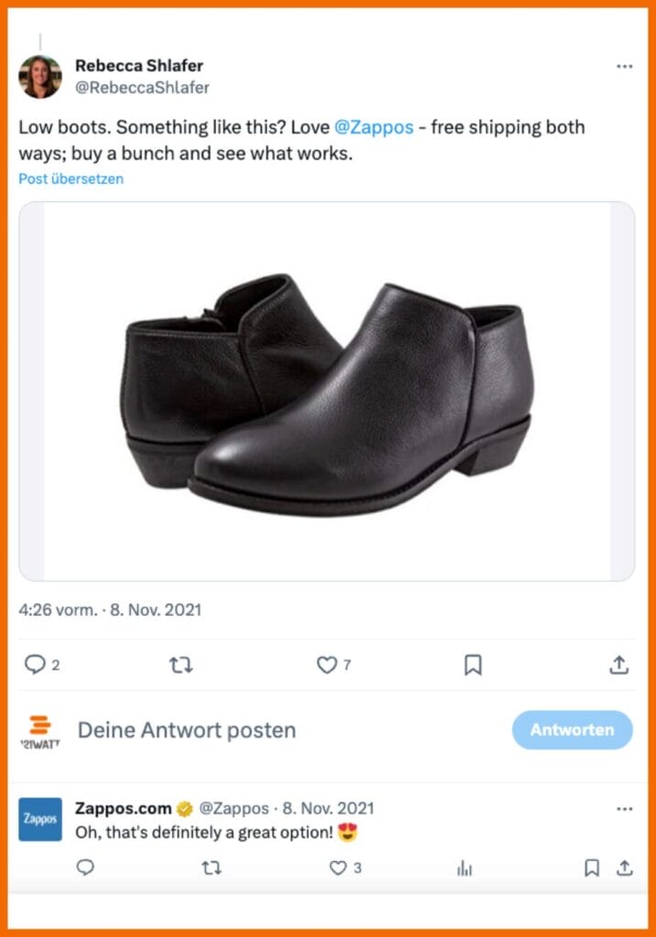Open the more options menu on the Zappos reply
The height and width of the screenshot is (937, 656).
pyautogui.click(x=625, y=809)
